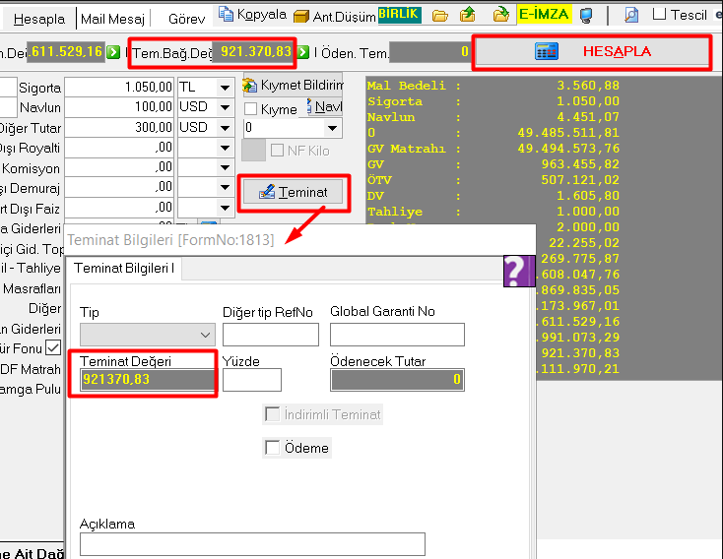Expand the Tip dropdown in Teminat Bilgileri
This screenshot has width=723, height=559.
205,335
